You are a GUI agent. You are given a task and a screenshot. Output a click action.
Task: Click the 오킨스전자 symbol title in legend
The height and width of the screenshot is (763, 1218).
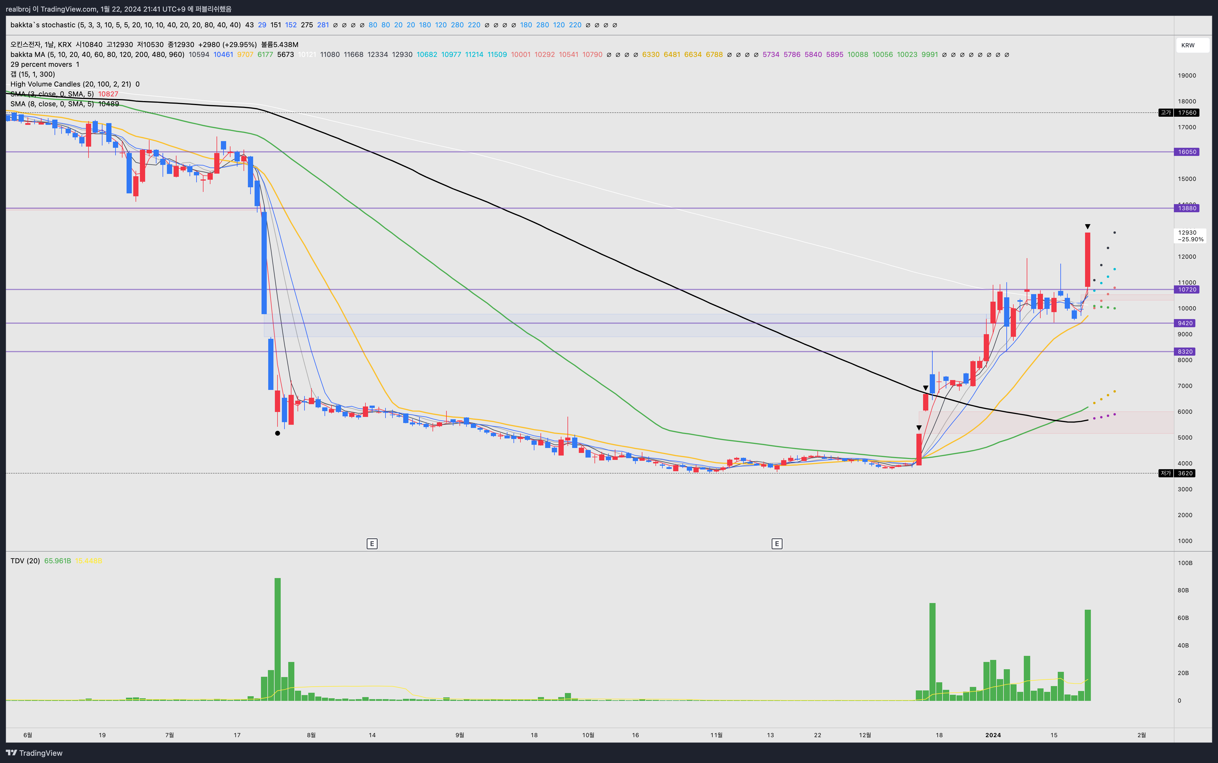[x=25, y=44]
